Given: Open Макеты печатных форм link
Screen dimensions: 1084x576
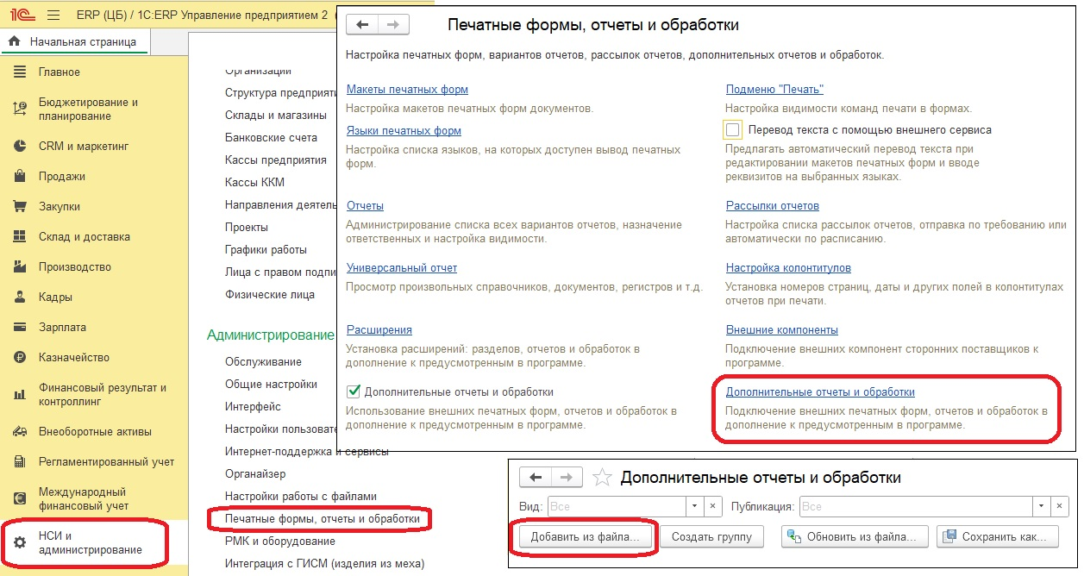Looking at the screenshot, I should (407, 90).
